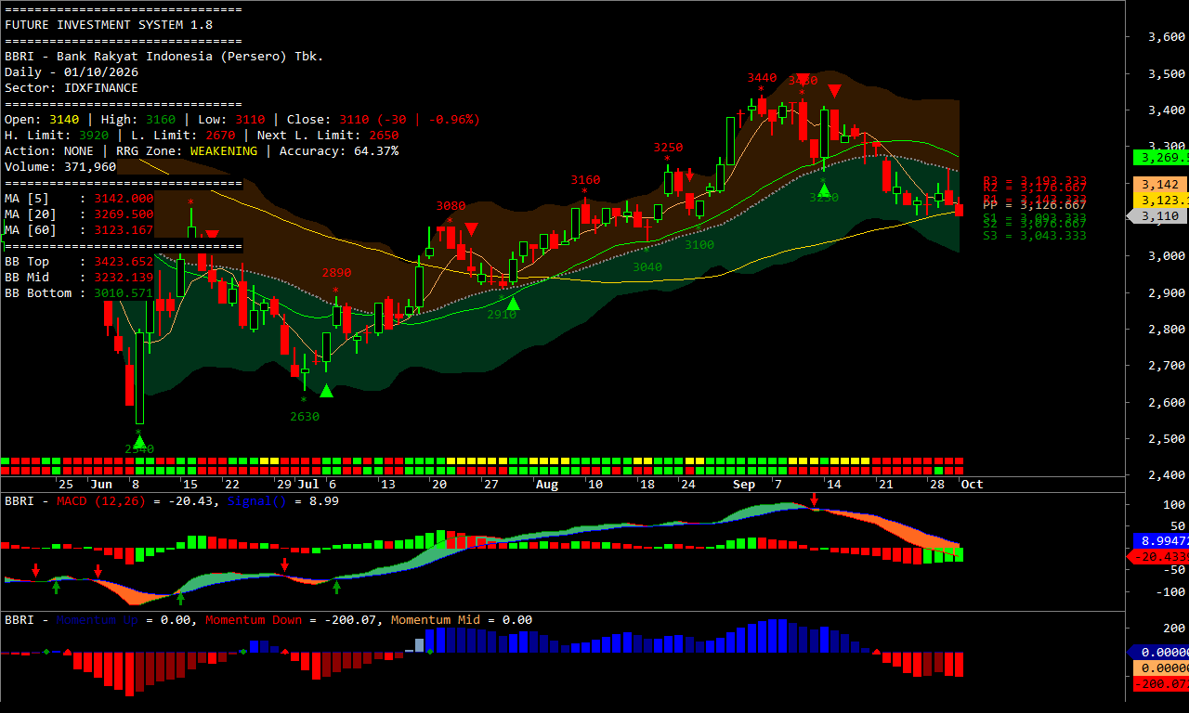The height and width of the screenshot is (713, 1189).
Task: Click the Momentum Mid = 0.00 label
Action: click(x=462, y=620)
